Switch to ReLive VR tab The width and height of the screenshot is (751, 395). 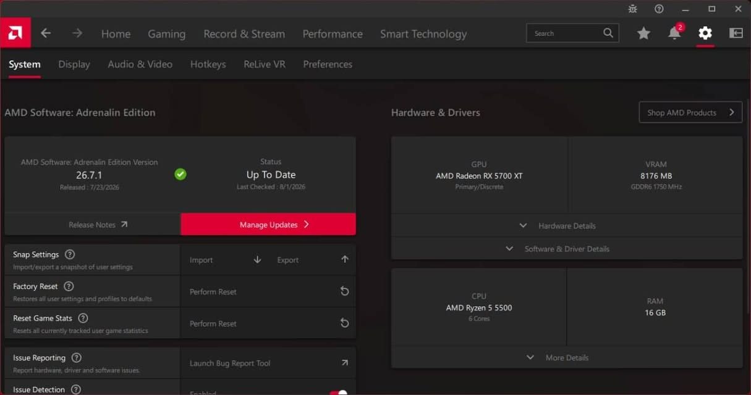tap(265, 64)
